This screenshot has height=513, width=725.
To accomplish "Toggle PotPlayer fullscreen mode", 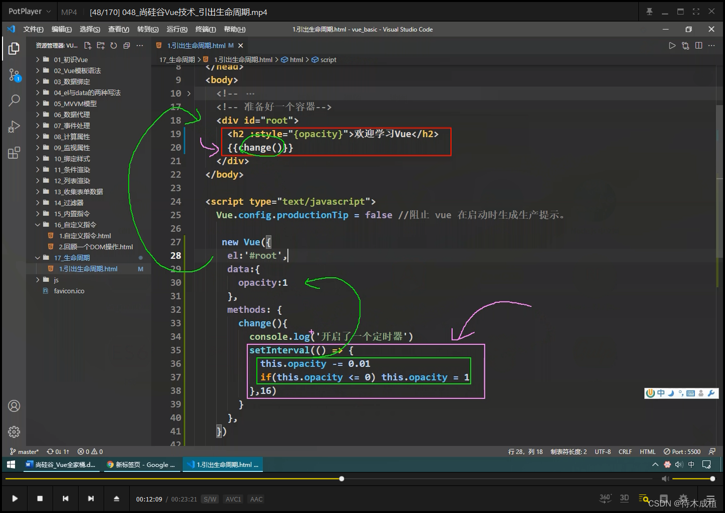I will [696, 12].
